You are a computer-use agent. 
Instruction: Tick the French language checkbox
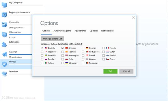(104, 48)
